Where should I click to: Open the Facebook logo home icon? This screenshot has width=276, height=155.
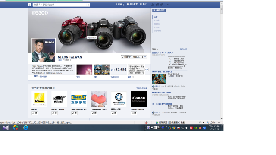pos(30,5)
